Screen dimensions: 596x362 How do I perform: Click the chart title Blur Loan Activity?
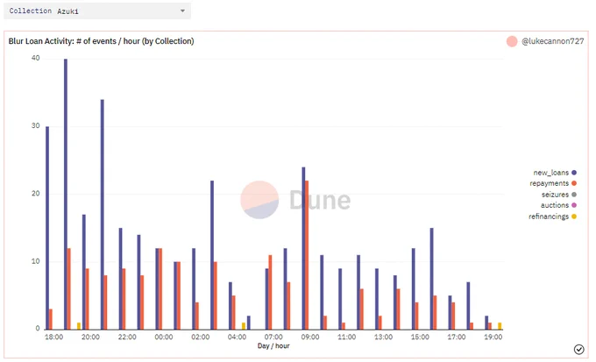click(x=101, y=41)
